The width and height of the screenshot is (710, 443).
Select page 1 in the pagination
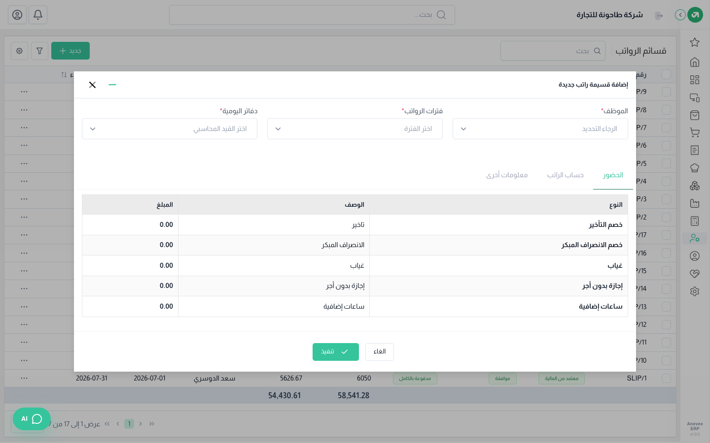pyautogui.click(x=129, y=424)
